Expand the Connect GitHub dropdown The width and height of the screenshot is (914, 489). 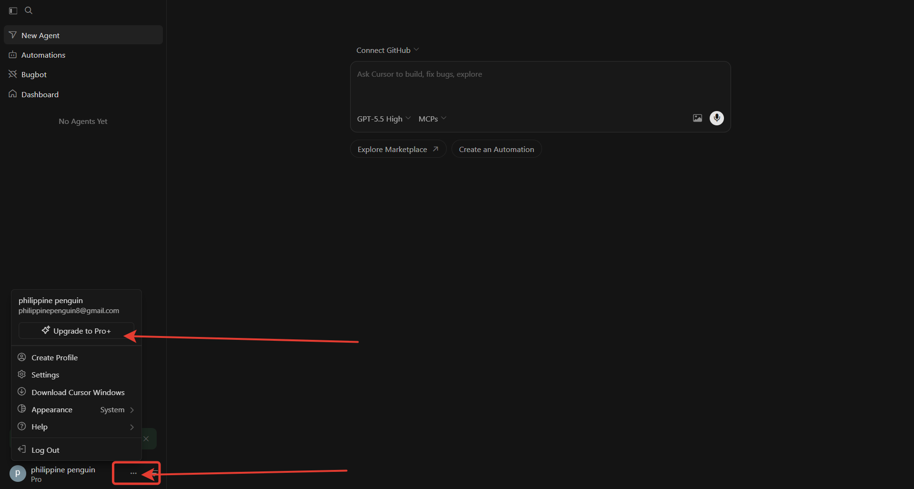[x=388, y=50]
